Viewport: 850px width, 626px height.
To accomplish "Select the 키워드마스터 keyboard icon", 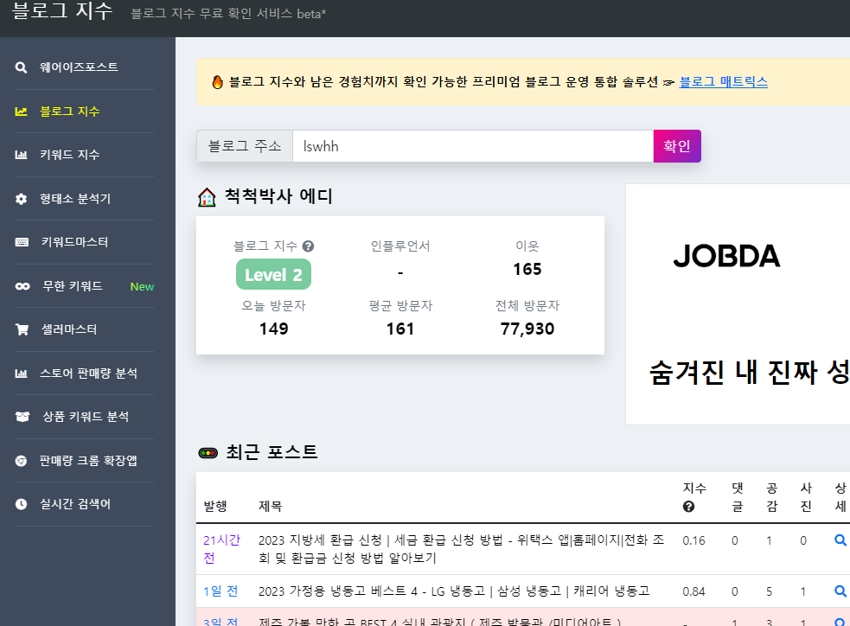I will point(22,242).
